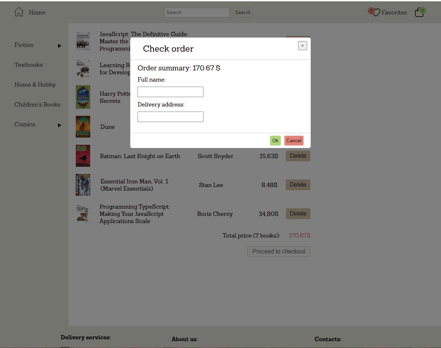
Task: Click Batman: Last Knight on Earth title
Action: pyautogui.click(x=140, y=156)
